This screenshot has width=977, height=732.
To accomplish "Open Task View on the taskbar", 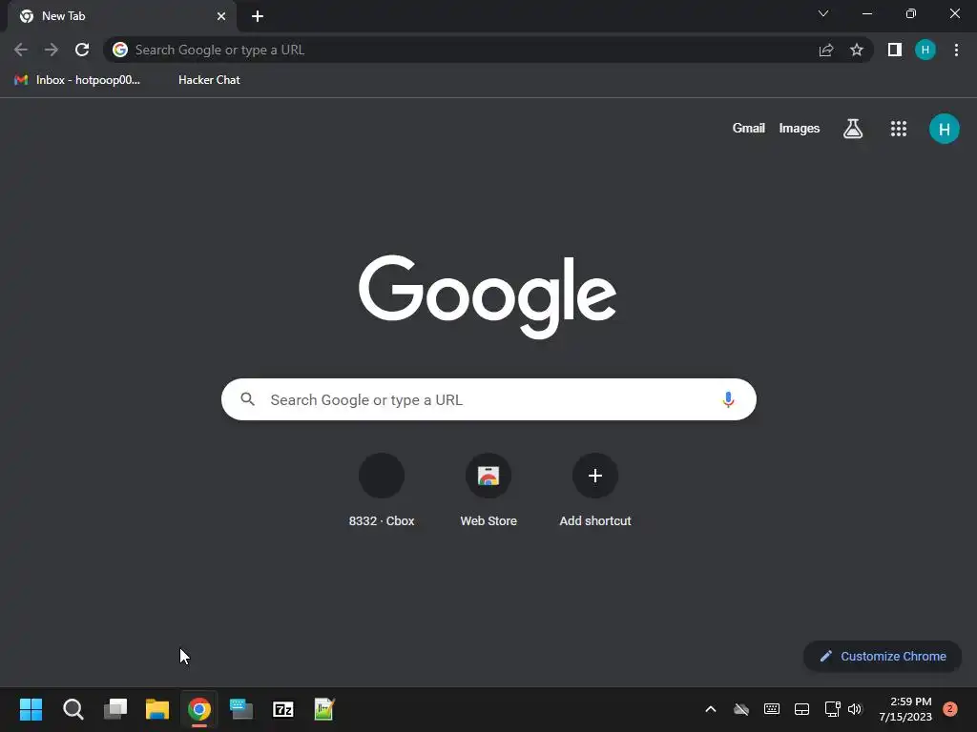I will (115, 709).
